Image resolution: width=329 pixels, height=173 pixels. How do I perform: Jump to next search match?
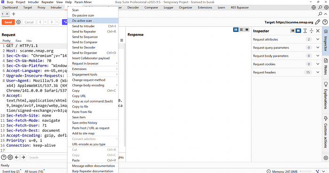click(x=23, y=157)
